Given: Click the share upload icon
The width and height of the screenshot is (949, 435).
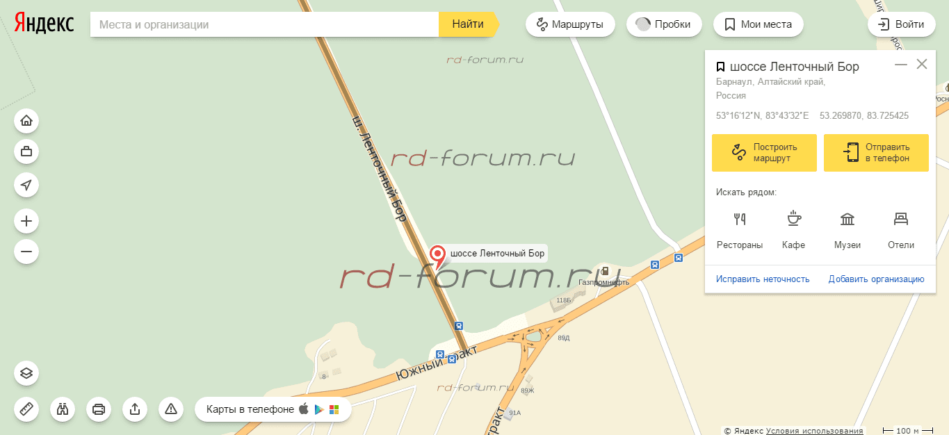Looking at the screenshot, I should [x=135, y=409].
